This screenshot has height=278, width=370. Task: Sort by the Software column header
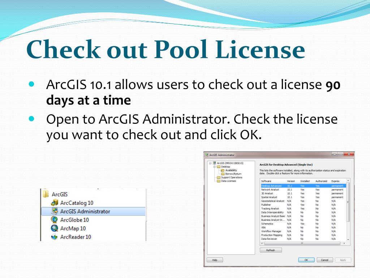coord(273,181)
